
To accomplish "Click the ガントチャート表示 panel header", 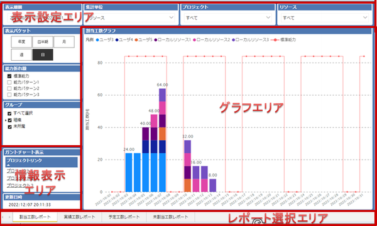I will click(x=41, y=152).
